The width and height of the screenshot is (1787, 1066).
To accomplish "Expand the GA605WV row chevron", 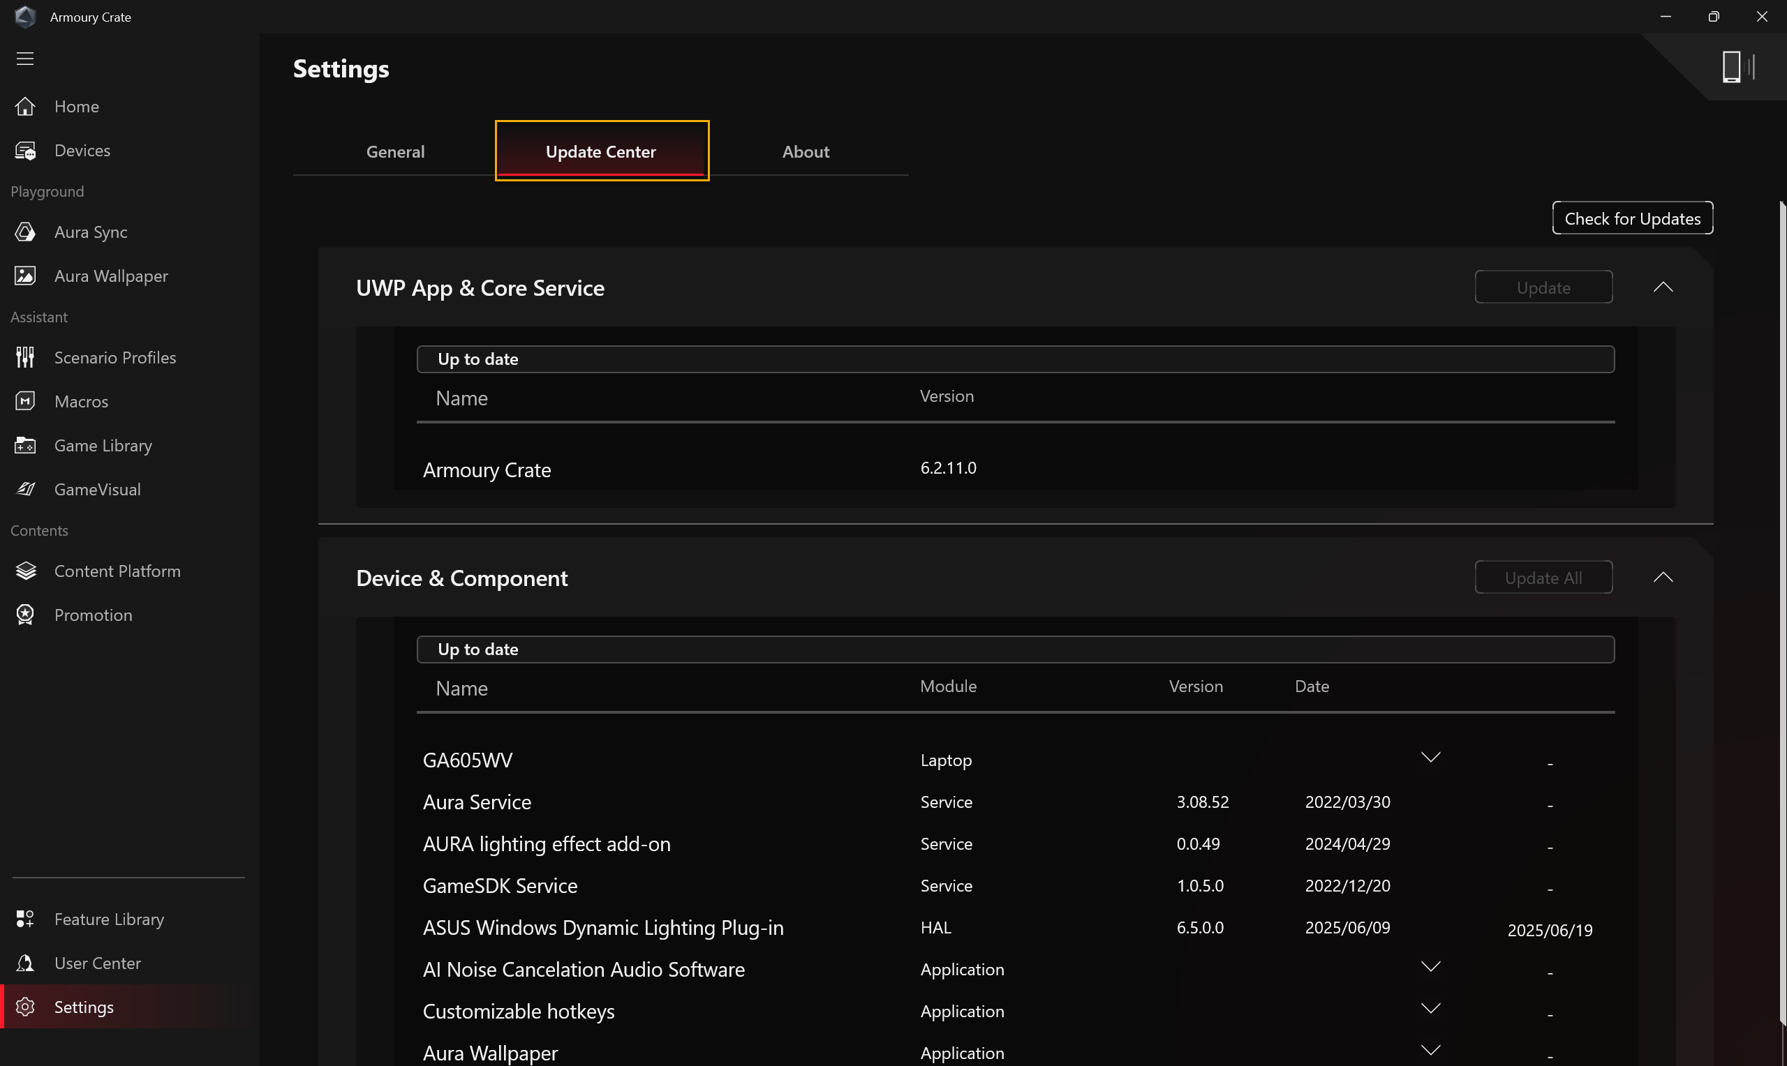I will coord(1430,757).
